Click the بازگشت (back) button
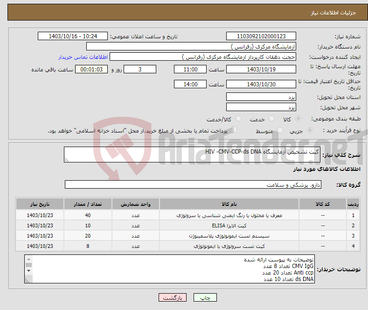This screenshot has height=310, width=368. [x=173, y=297]
